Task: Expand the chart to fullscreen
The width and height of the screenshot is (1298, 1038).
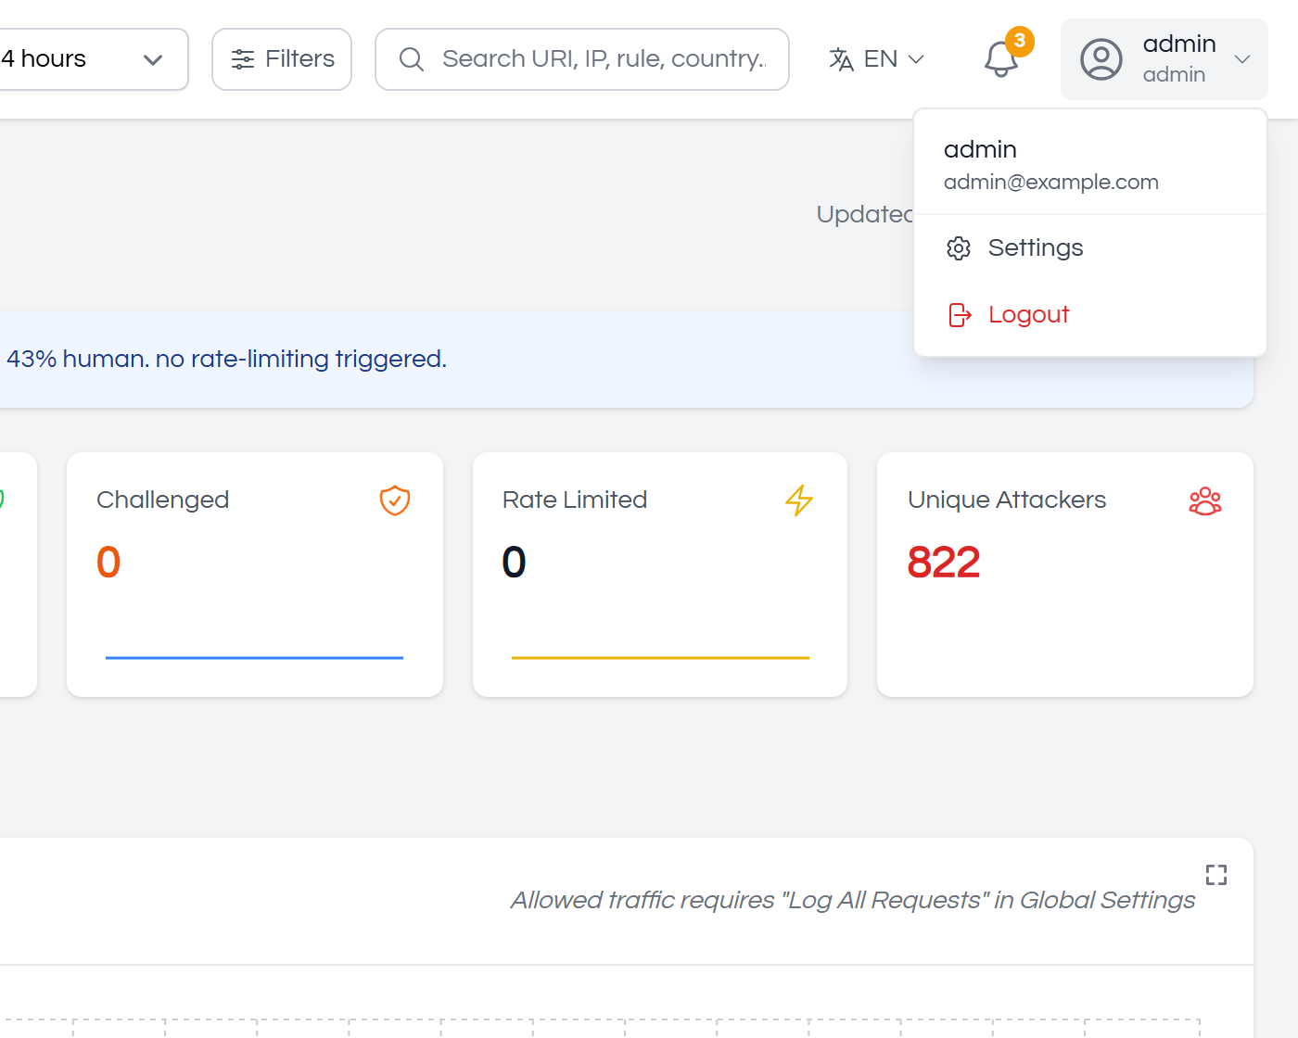Action: click(x=1216, y=875)
